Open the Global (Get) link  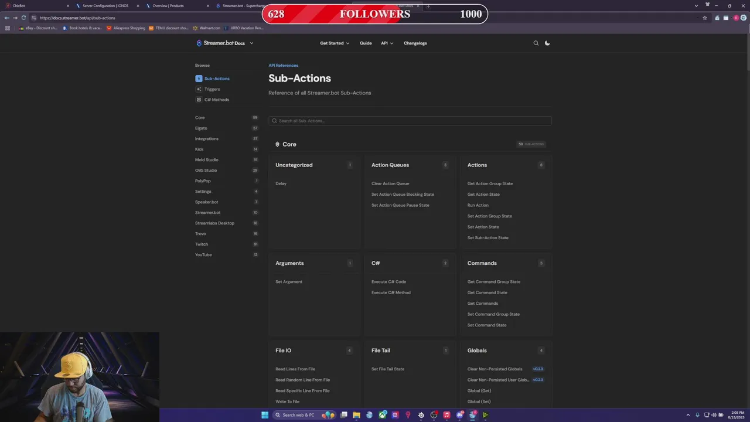[479, 391]
